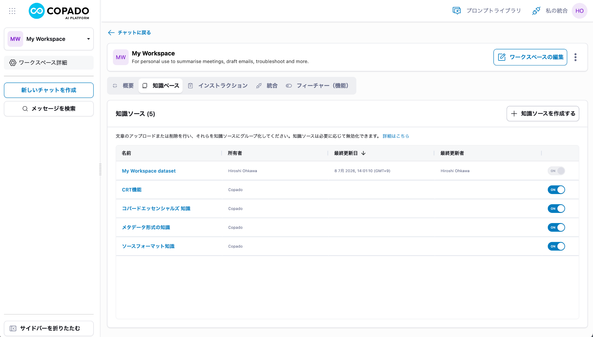
Task: Disable the コパードエッセンシャルズ 知識 switch
Action: click(x=556, y=209)
